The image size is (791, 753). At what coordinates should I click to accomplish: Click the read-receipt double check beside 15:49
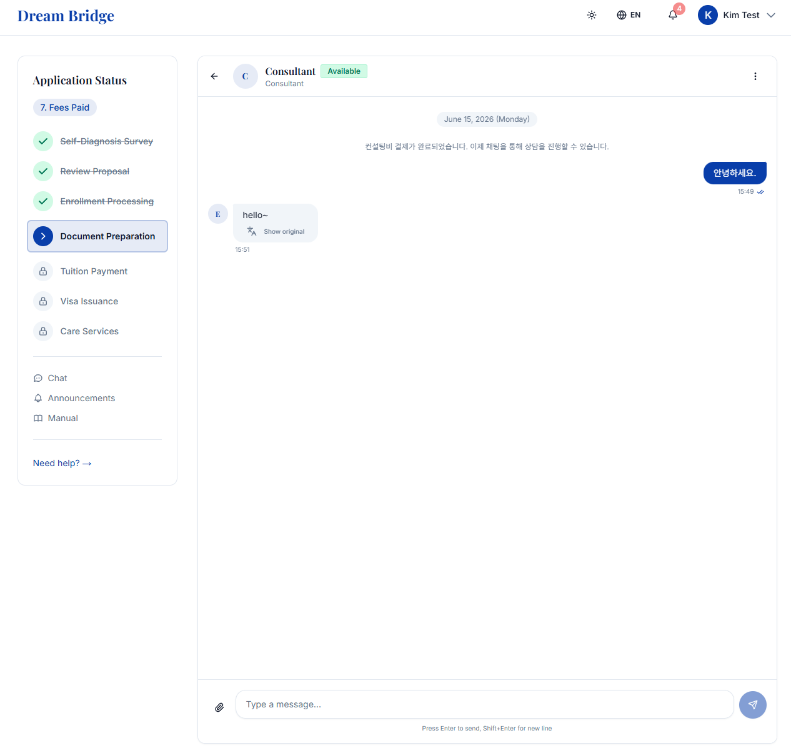click(760, 192)
